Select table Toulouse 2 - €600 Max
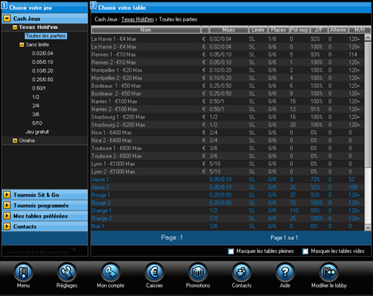Screen dimensions: 373x296 (228, 156)
